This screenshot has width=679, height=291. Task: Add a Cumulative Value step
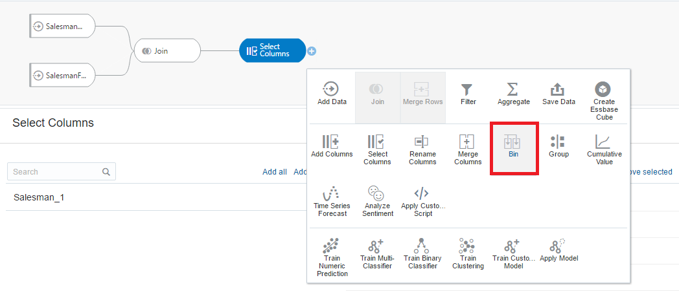point(604,150)
